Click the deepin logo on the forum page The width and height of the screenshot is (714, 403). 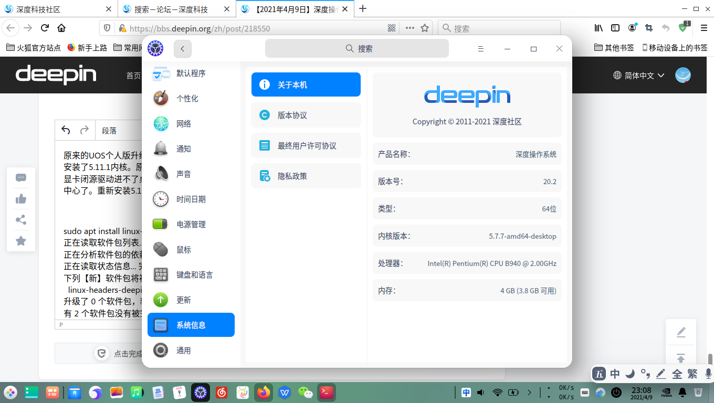[x=56, y=75]
